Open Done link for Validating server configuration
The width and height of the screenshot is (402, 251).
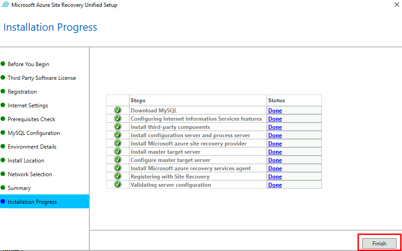coord(275,185)
